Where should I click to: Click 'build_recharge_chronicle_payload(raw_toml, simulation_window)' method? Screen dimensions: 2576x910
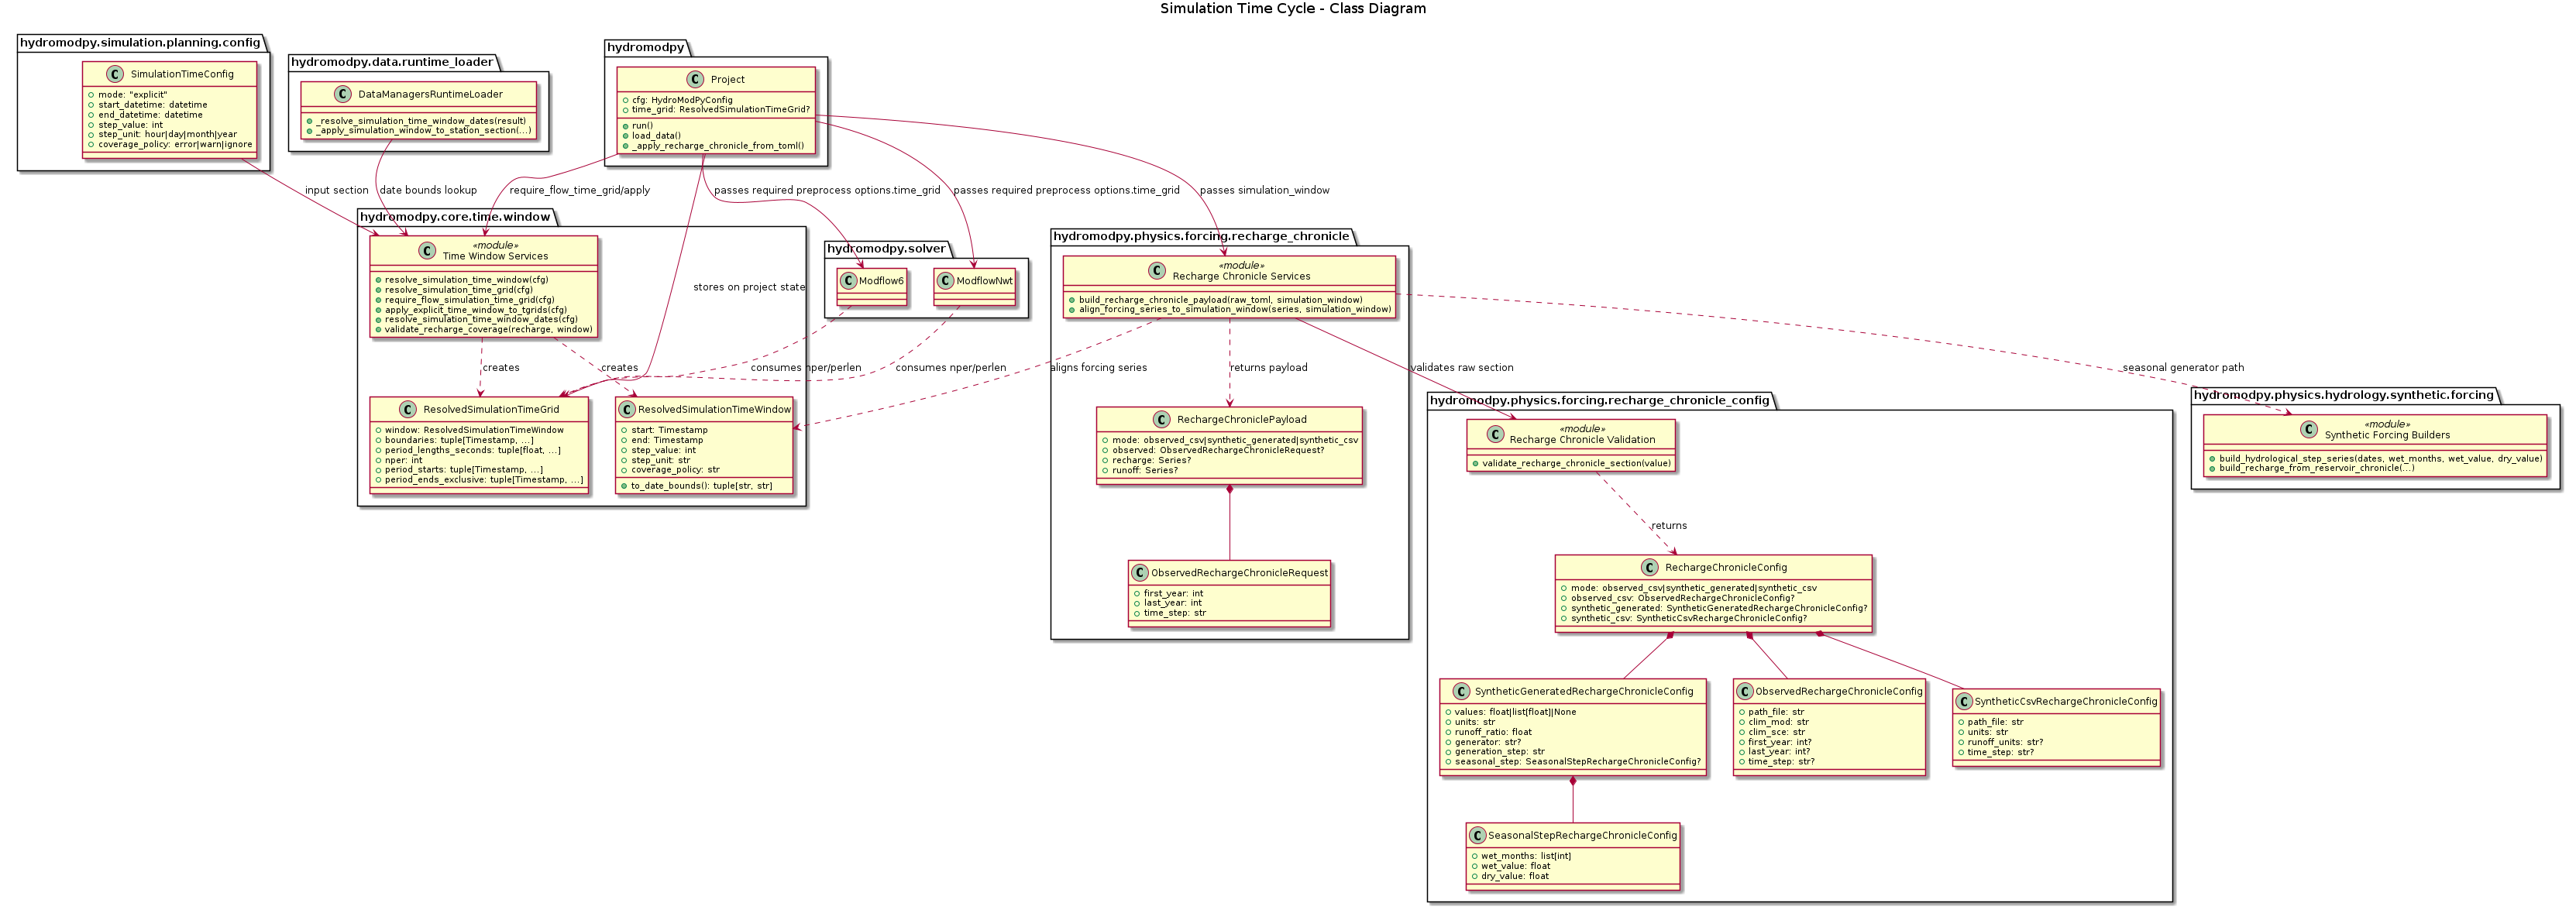coord(1220,300)
